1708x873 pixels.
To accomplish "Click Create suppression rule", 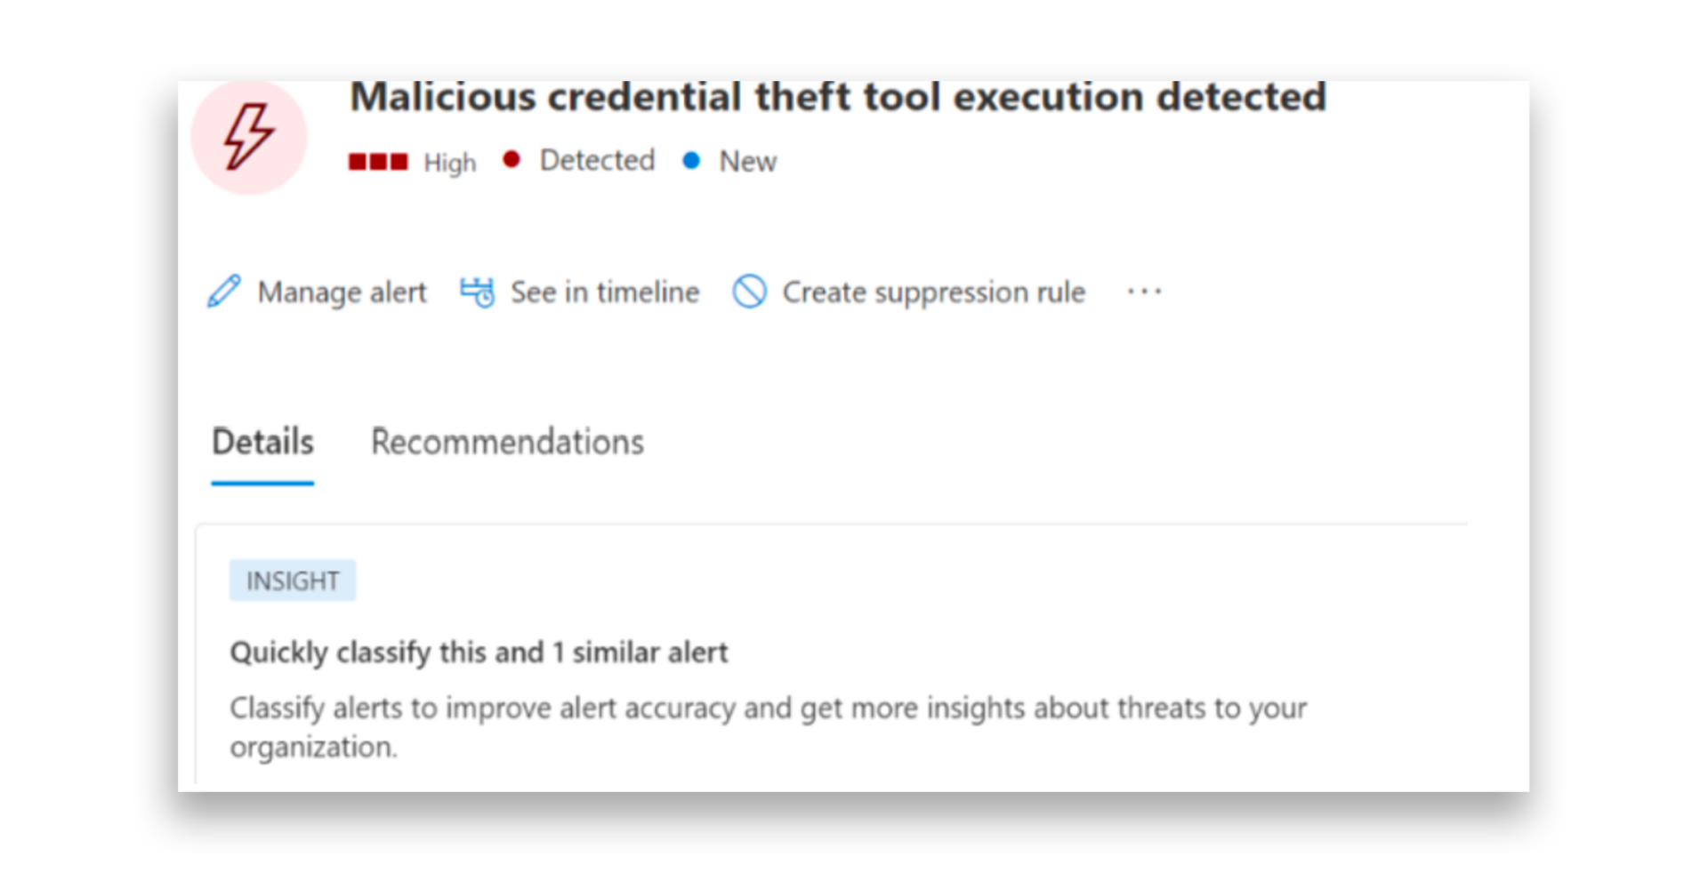I will [932, 292].
